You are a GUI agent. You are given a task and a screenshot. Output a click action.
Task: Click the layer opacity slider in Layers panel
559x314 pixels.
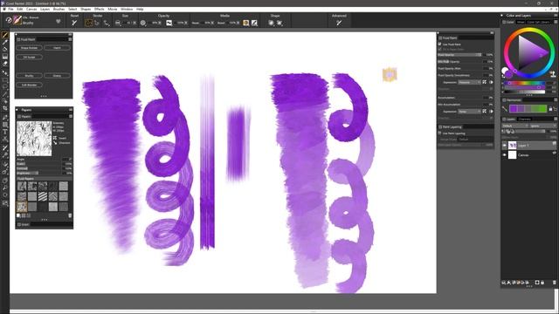coord(530,131)
